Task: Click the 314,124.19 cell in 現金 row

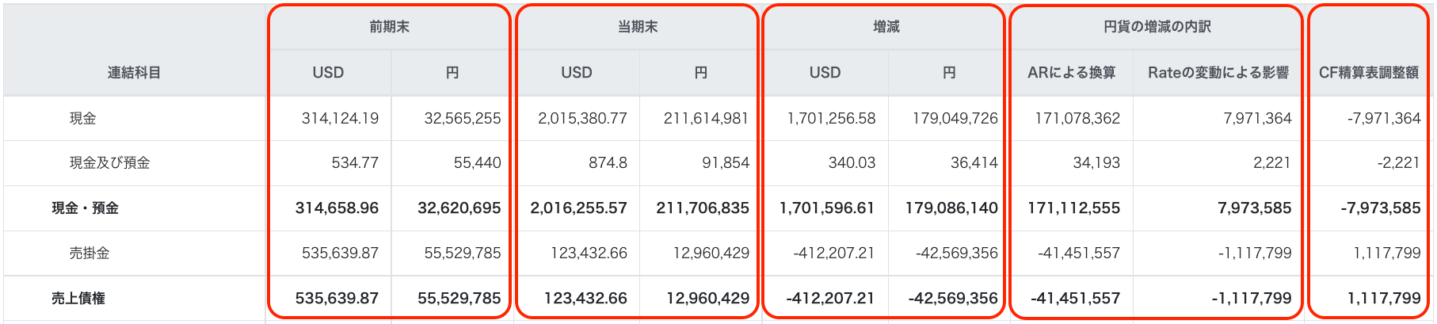Action: pos(340,119)
